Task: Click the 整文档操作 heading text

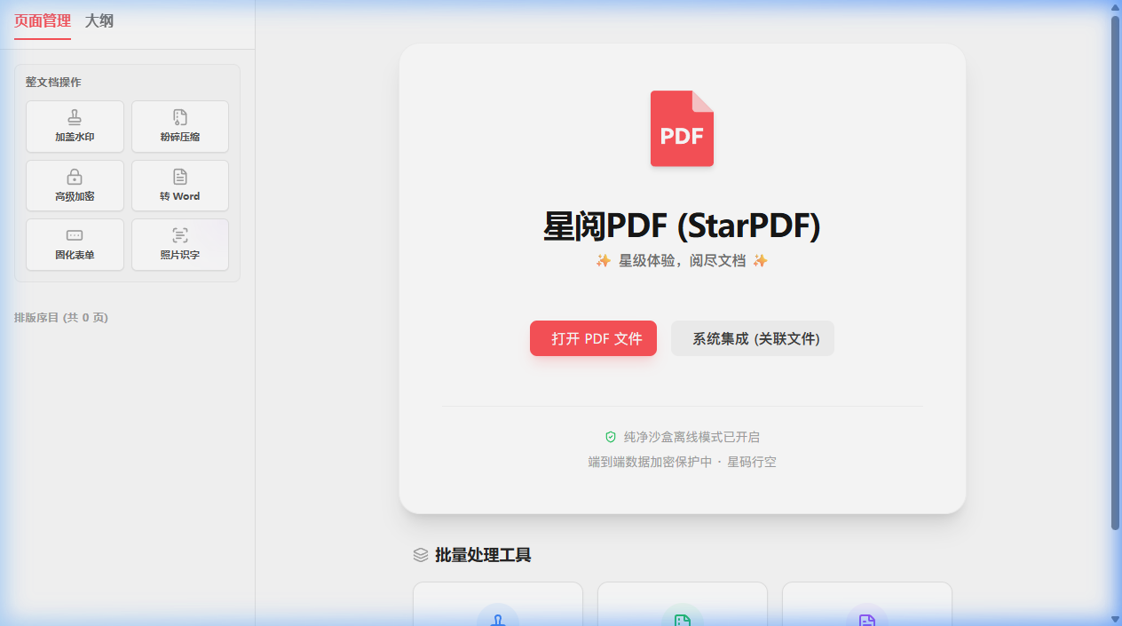Action: click(53, 83)
